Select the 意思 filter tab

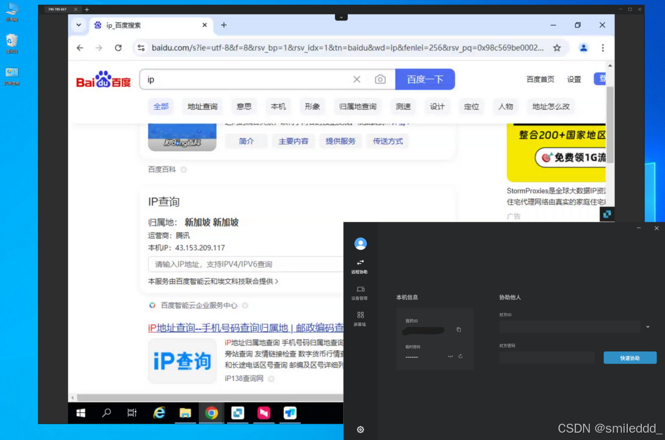(244, 106)
